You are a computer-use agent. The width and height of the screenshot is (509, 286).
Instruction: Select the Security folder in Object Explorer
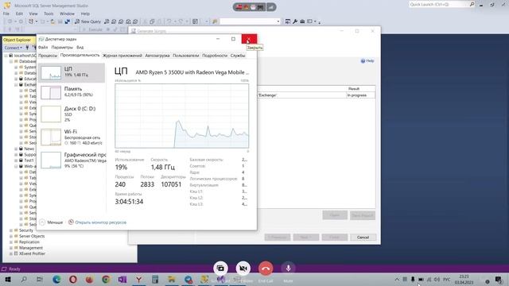click(23, 230)
